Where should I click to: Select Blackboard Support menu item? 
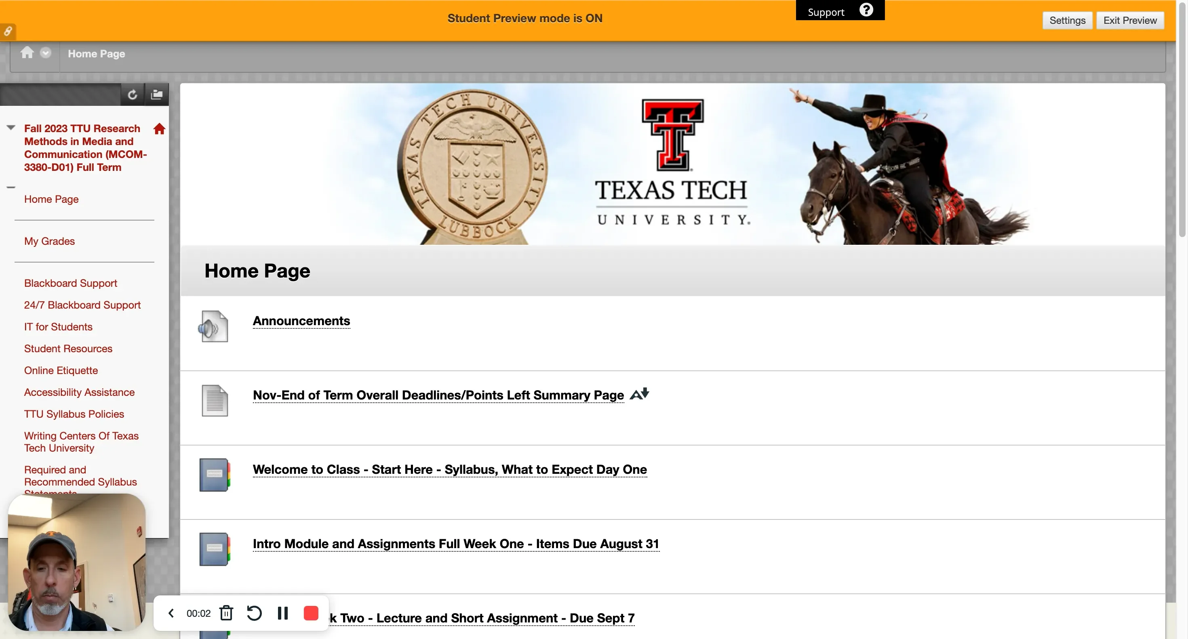[71, 283]
